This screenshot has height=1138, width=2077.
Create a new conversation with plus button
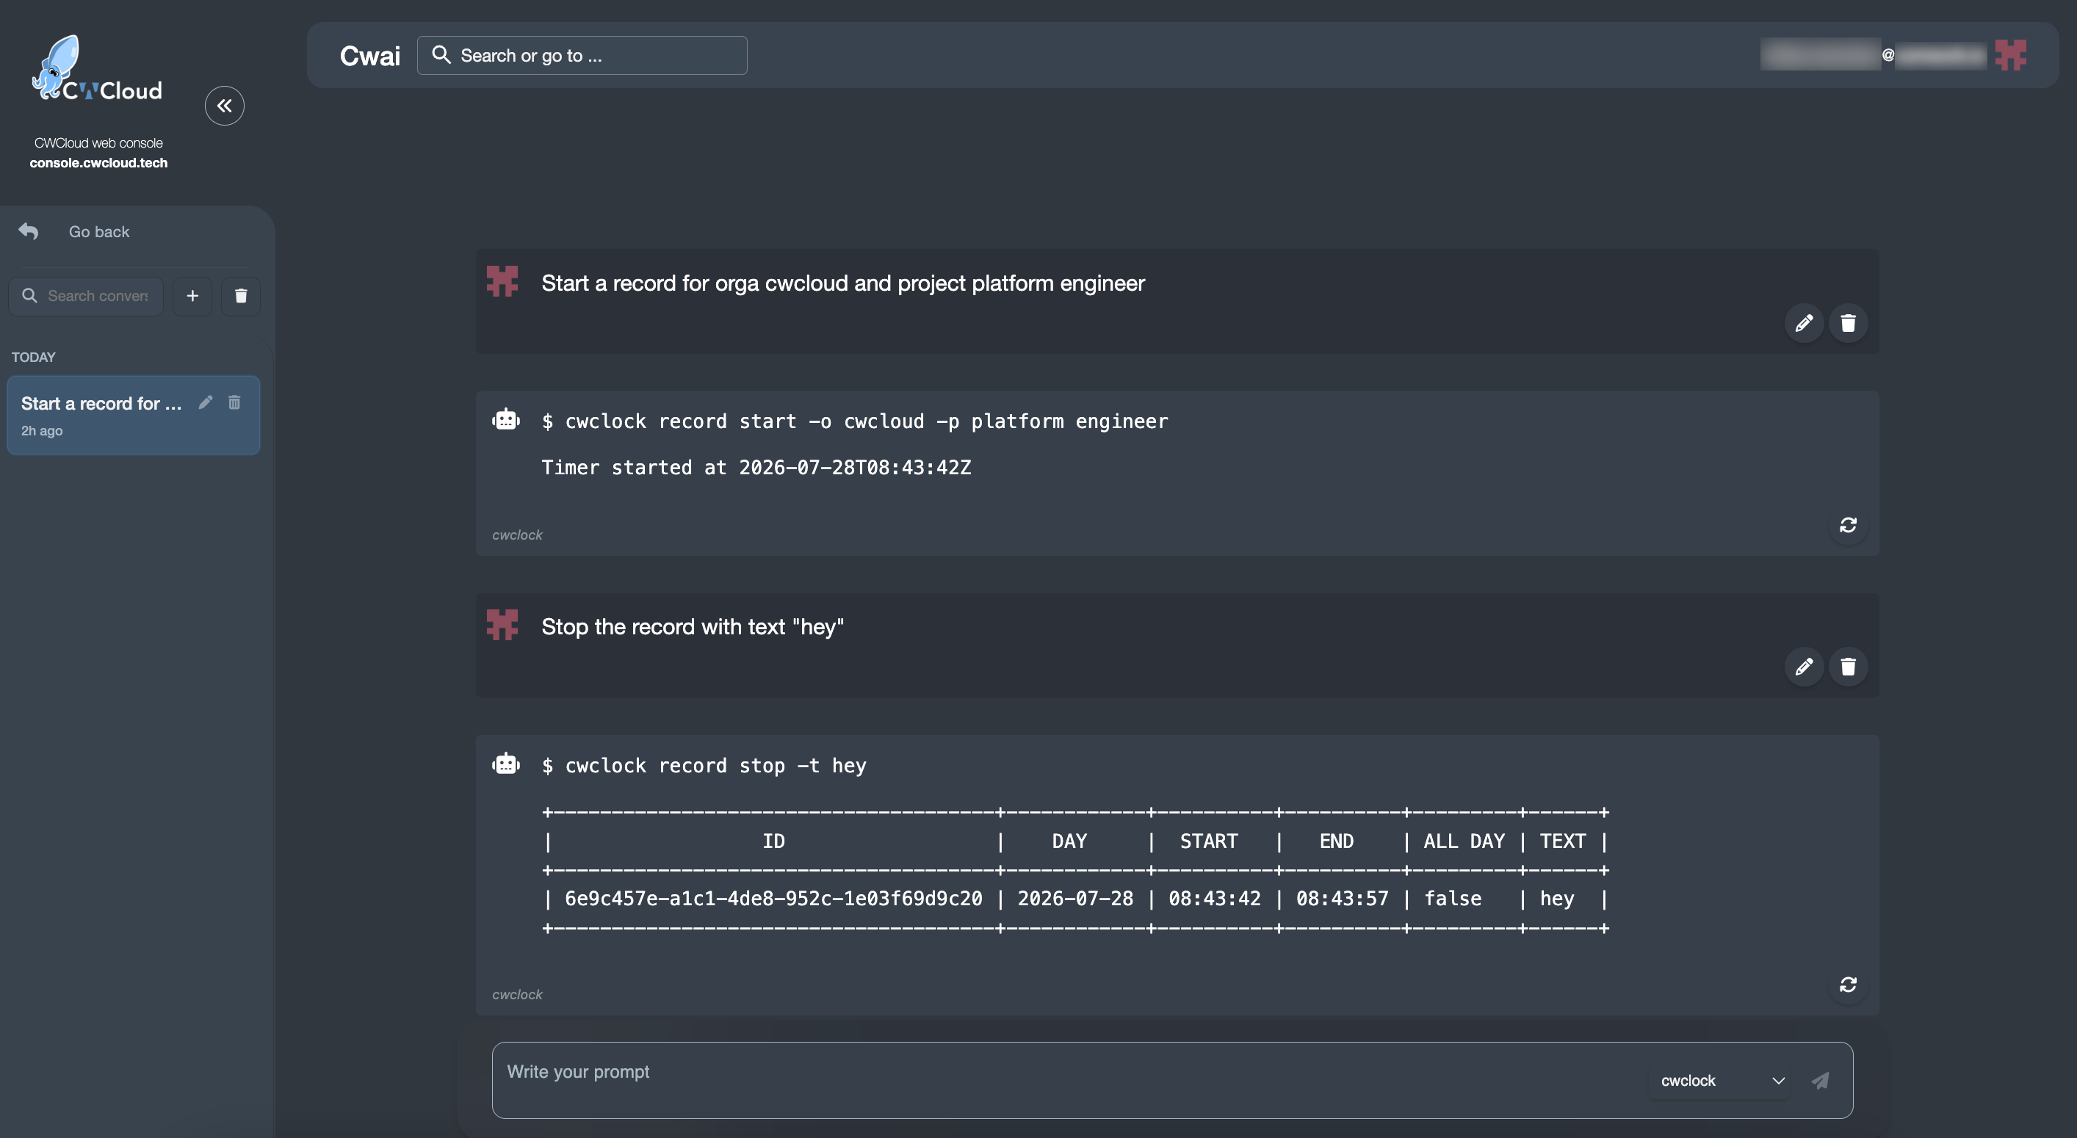(x=192, y=296)
